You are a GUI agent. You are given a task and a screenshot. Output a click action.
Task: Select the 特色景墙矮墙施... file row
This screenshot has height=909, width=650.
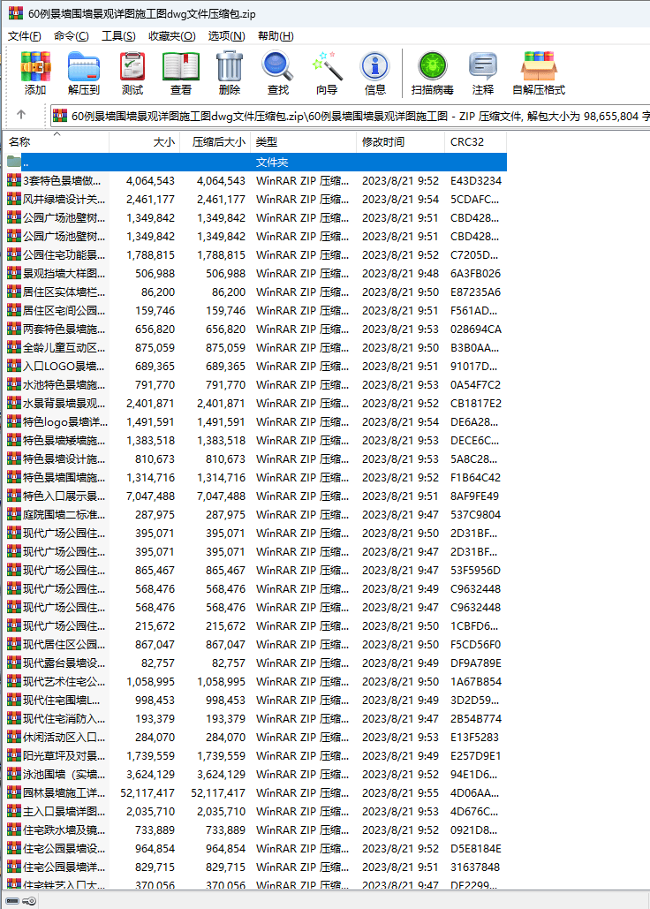pos(256,440)
